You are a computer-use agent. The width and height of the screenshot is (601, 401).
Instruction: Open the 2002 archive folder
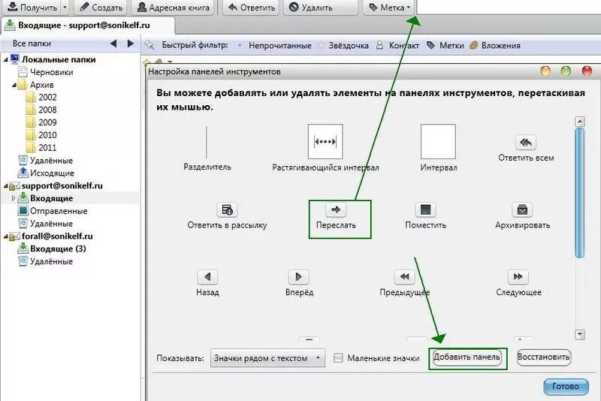pyautogui.click(x=41, y=98)
